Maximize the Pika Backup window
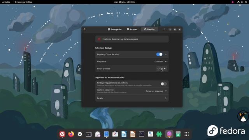Viewport: 249px width, 140px height. click(175, 30)
